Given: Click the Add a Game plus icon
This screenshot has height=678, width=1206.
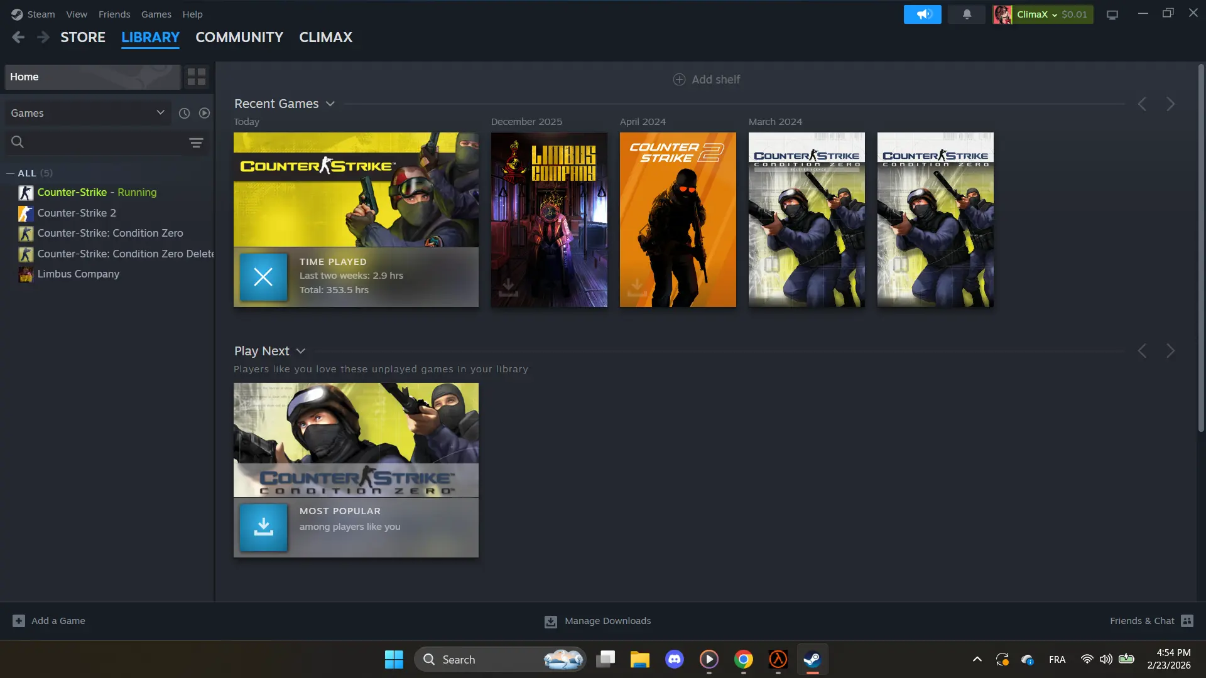Looking at the screenshot, I should 19,621.
